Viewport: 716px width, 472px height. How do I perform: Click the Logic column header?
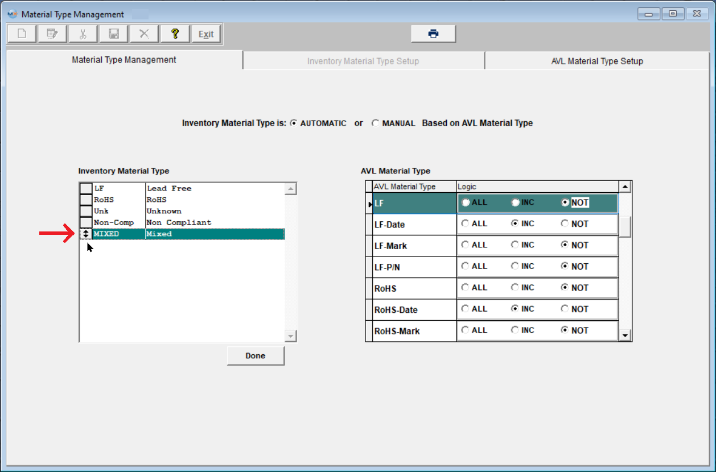click(x=537, y=187)
